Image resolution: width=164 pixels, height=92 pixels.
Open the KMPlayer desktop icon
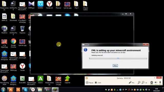click(31, 5)
